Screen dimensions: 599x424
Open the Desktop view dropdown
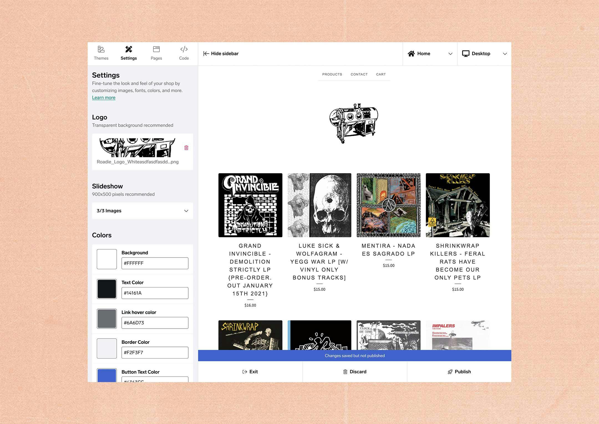(x=505, y=54)
